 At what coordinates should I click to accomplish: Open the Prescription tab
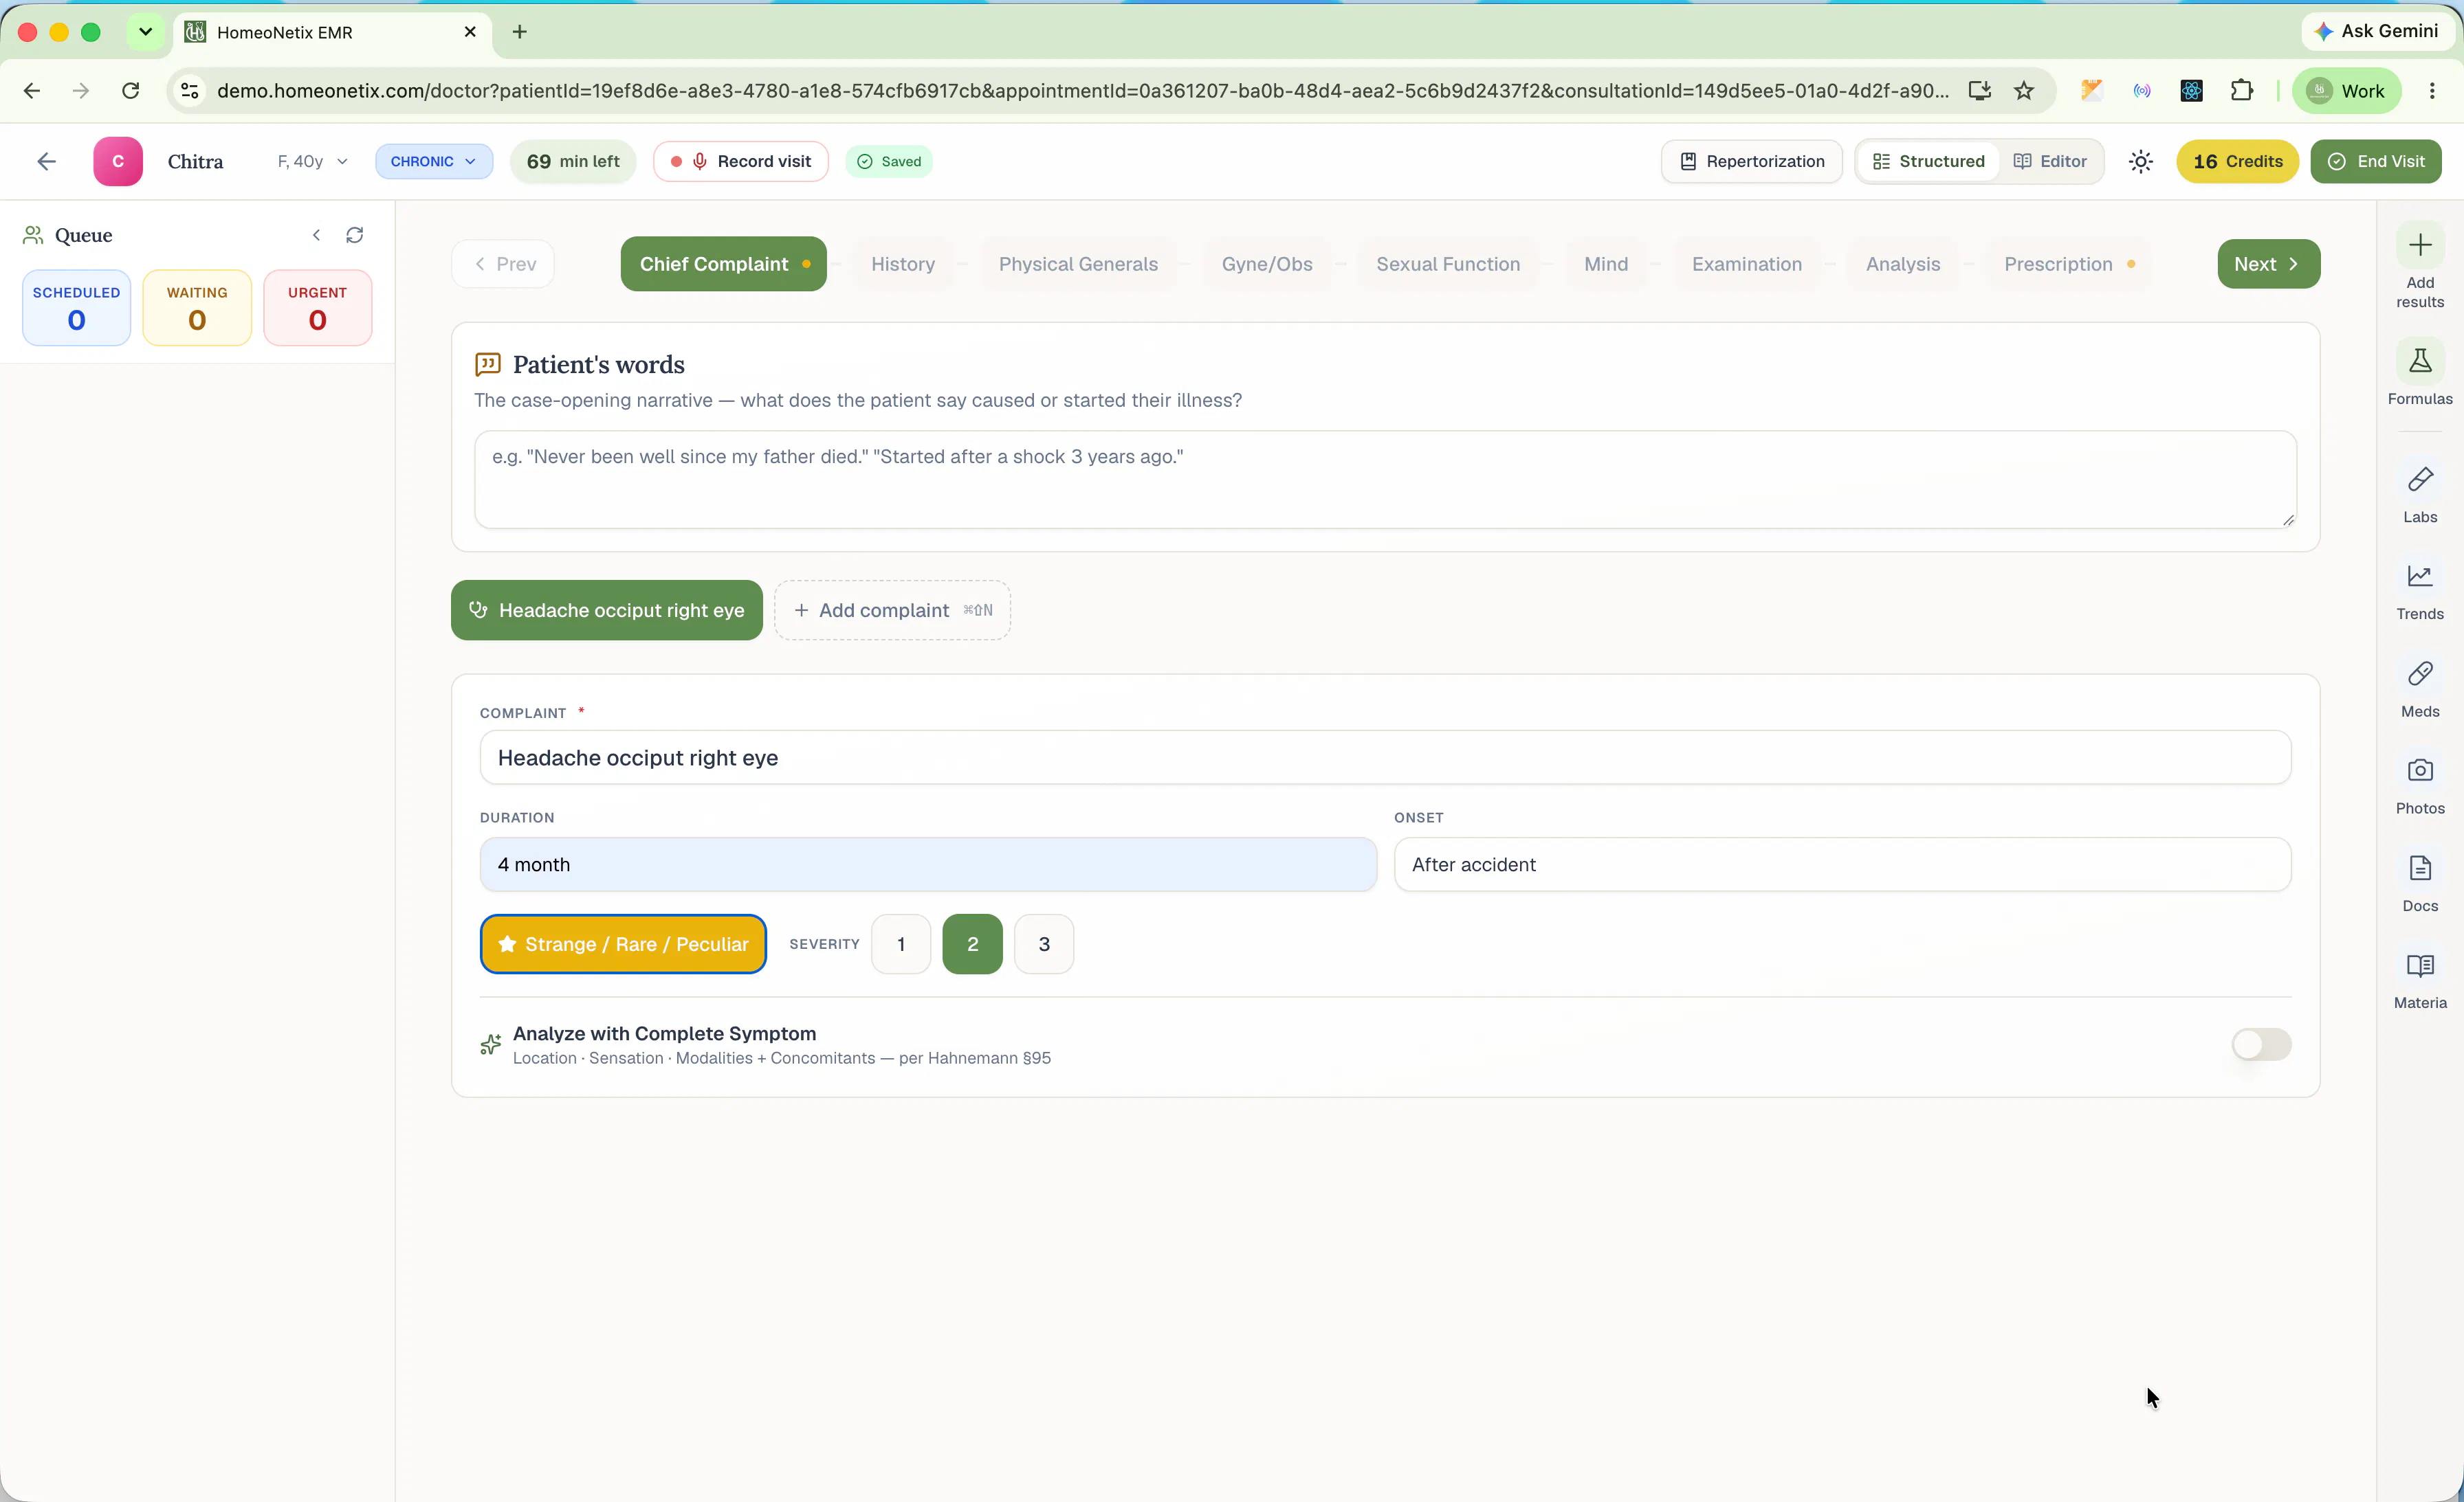2067,264
